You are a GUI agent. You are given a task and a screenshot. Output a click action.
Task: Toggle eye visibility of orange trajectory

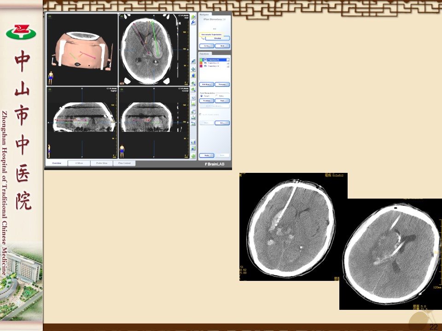click(x=205, y=63)
